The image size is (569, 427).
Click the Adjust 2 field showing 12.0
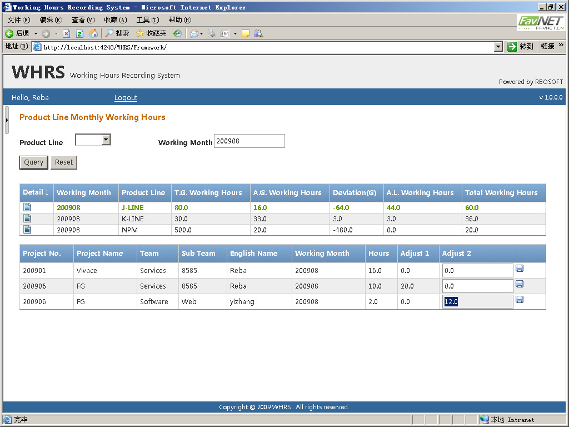click(477, 302)
